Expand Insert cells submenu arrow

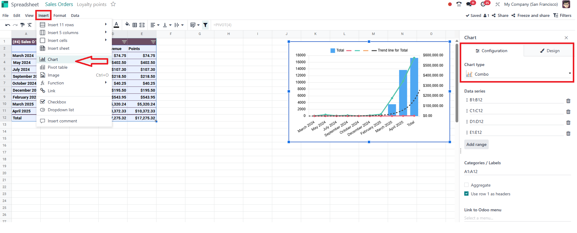coord(106,40)
